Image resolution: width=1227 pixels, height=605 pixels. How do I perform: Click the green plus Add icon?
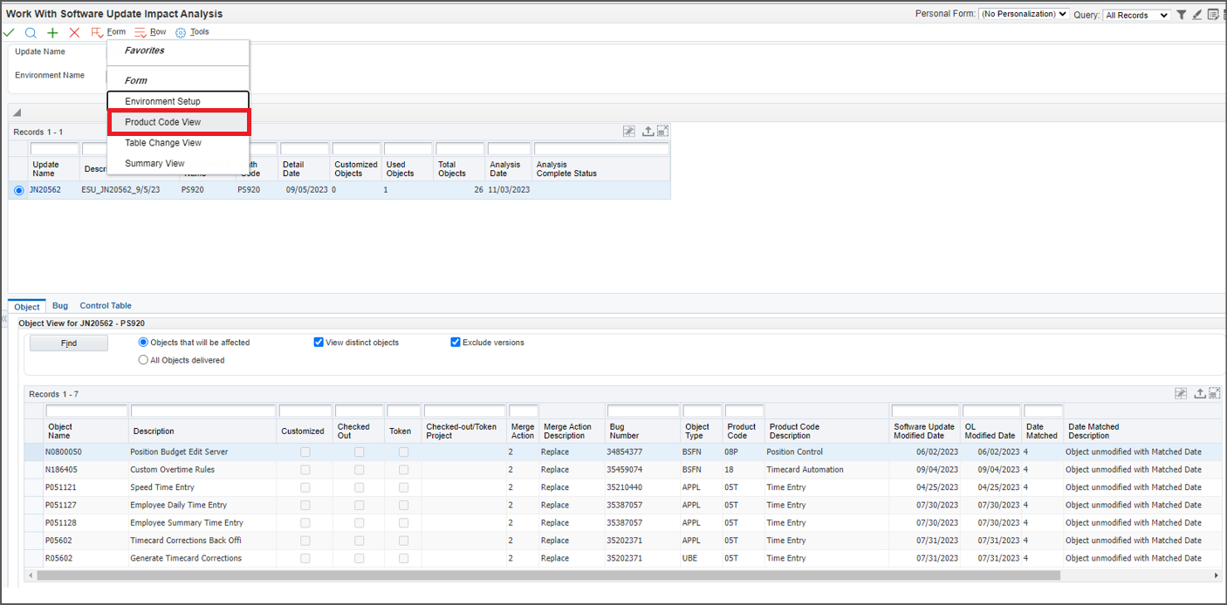point(52,32)
